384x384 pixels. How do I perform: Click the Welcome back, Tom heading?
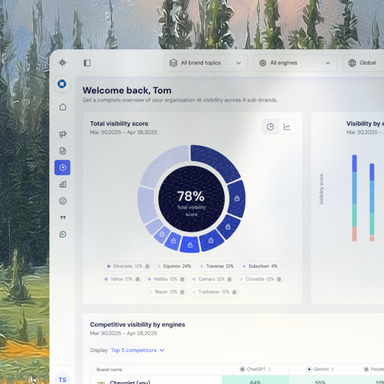point(127,90)
